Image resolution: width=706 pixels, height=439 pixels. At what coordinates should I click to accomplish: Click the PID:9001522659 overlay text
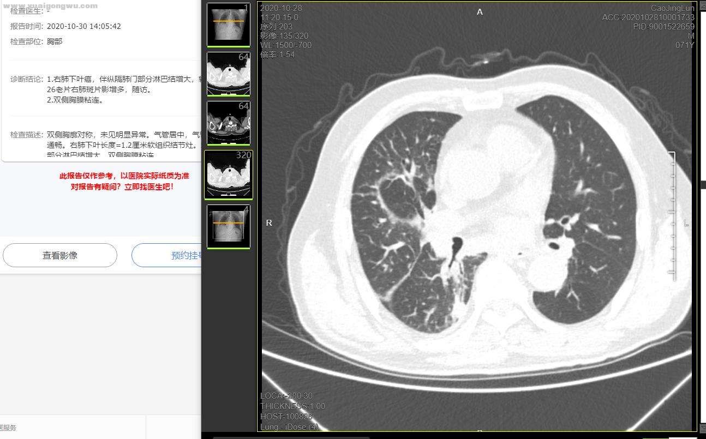664,27
